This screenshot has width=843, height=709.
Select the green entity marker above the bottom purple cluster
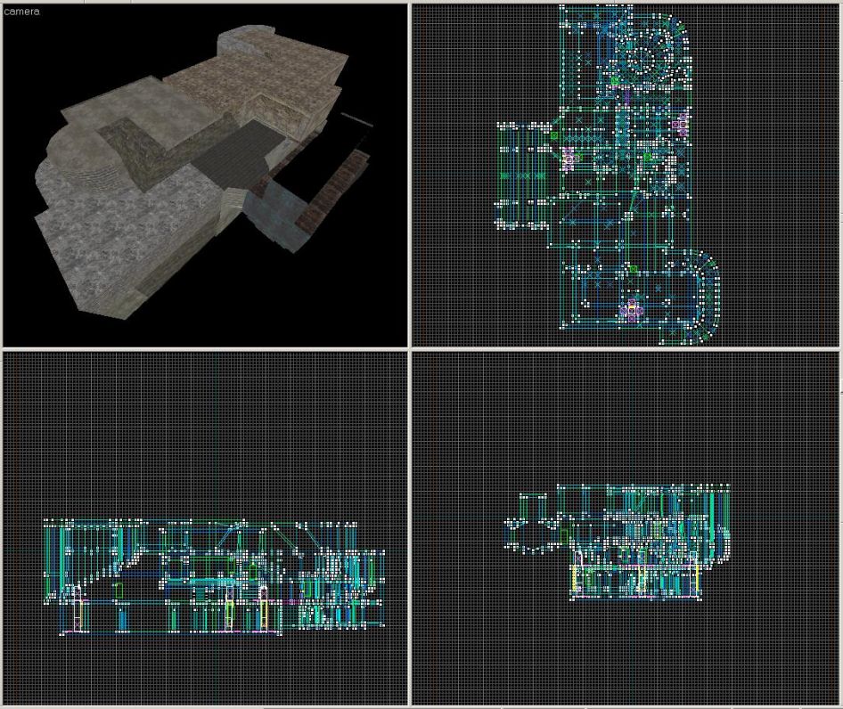pos(633,268)
